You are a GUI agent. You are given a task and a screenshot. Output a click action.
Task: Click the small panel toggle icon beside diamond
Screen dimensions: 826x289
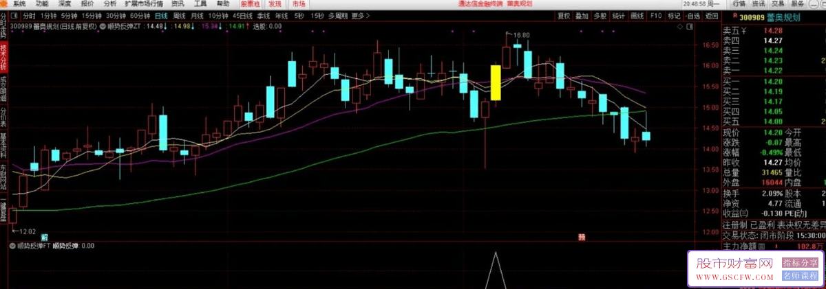pyautogui.click(x=689, y=26)
